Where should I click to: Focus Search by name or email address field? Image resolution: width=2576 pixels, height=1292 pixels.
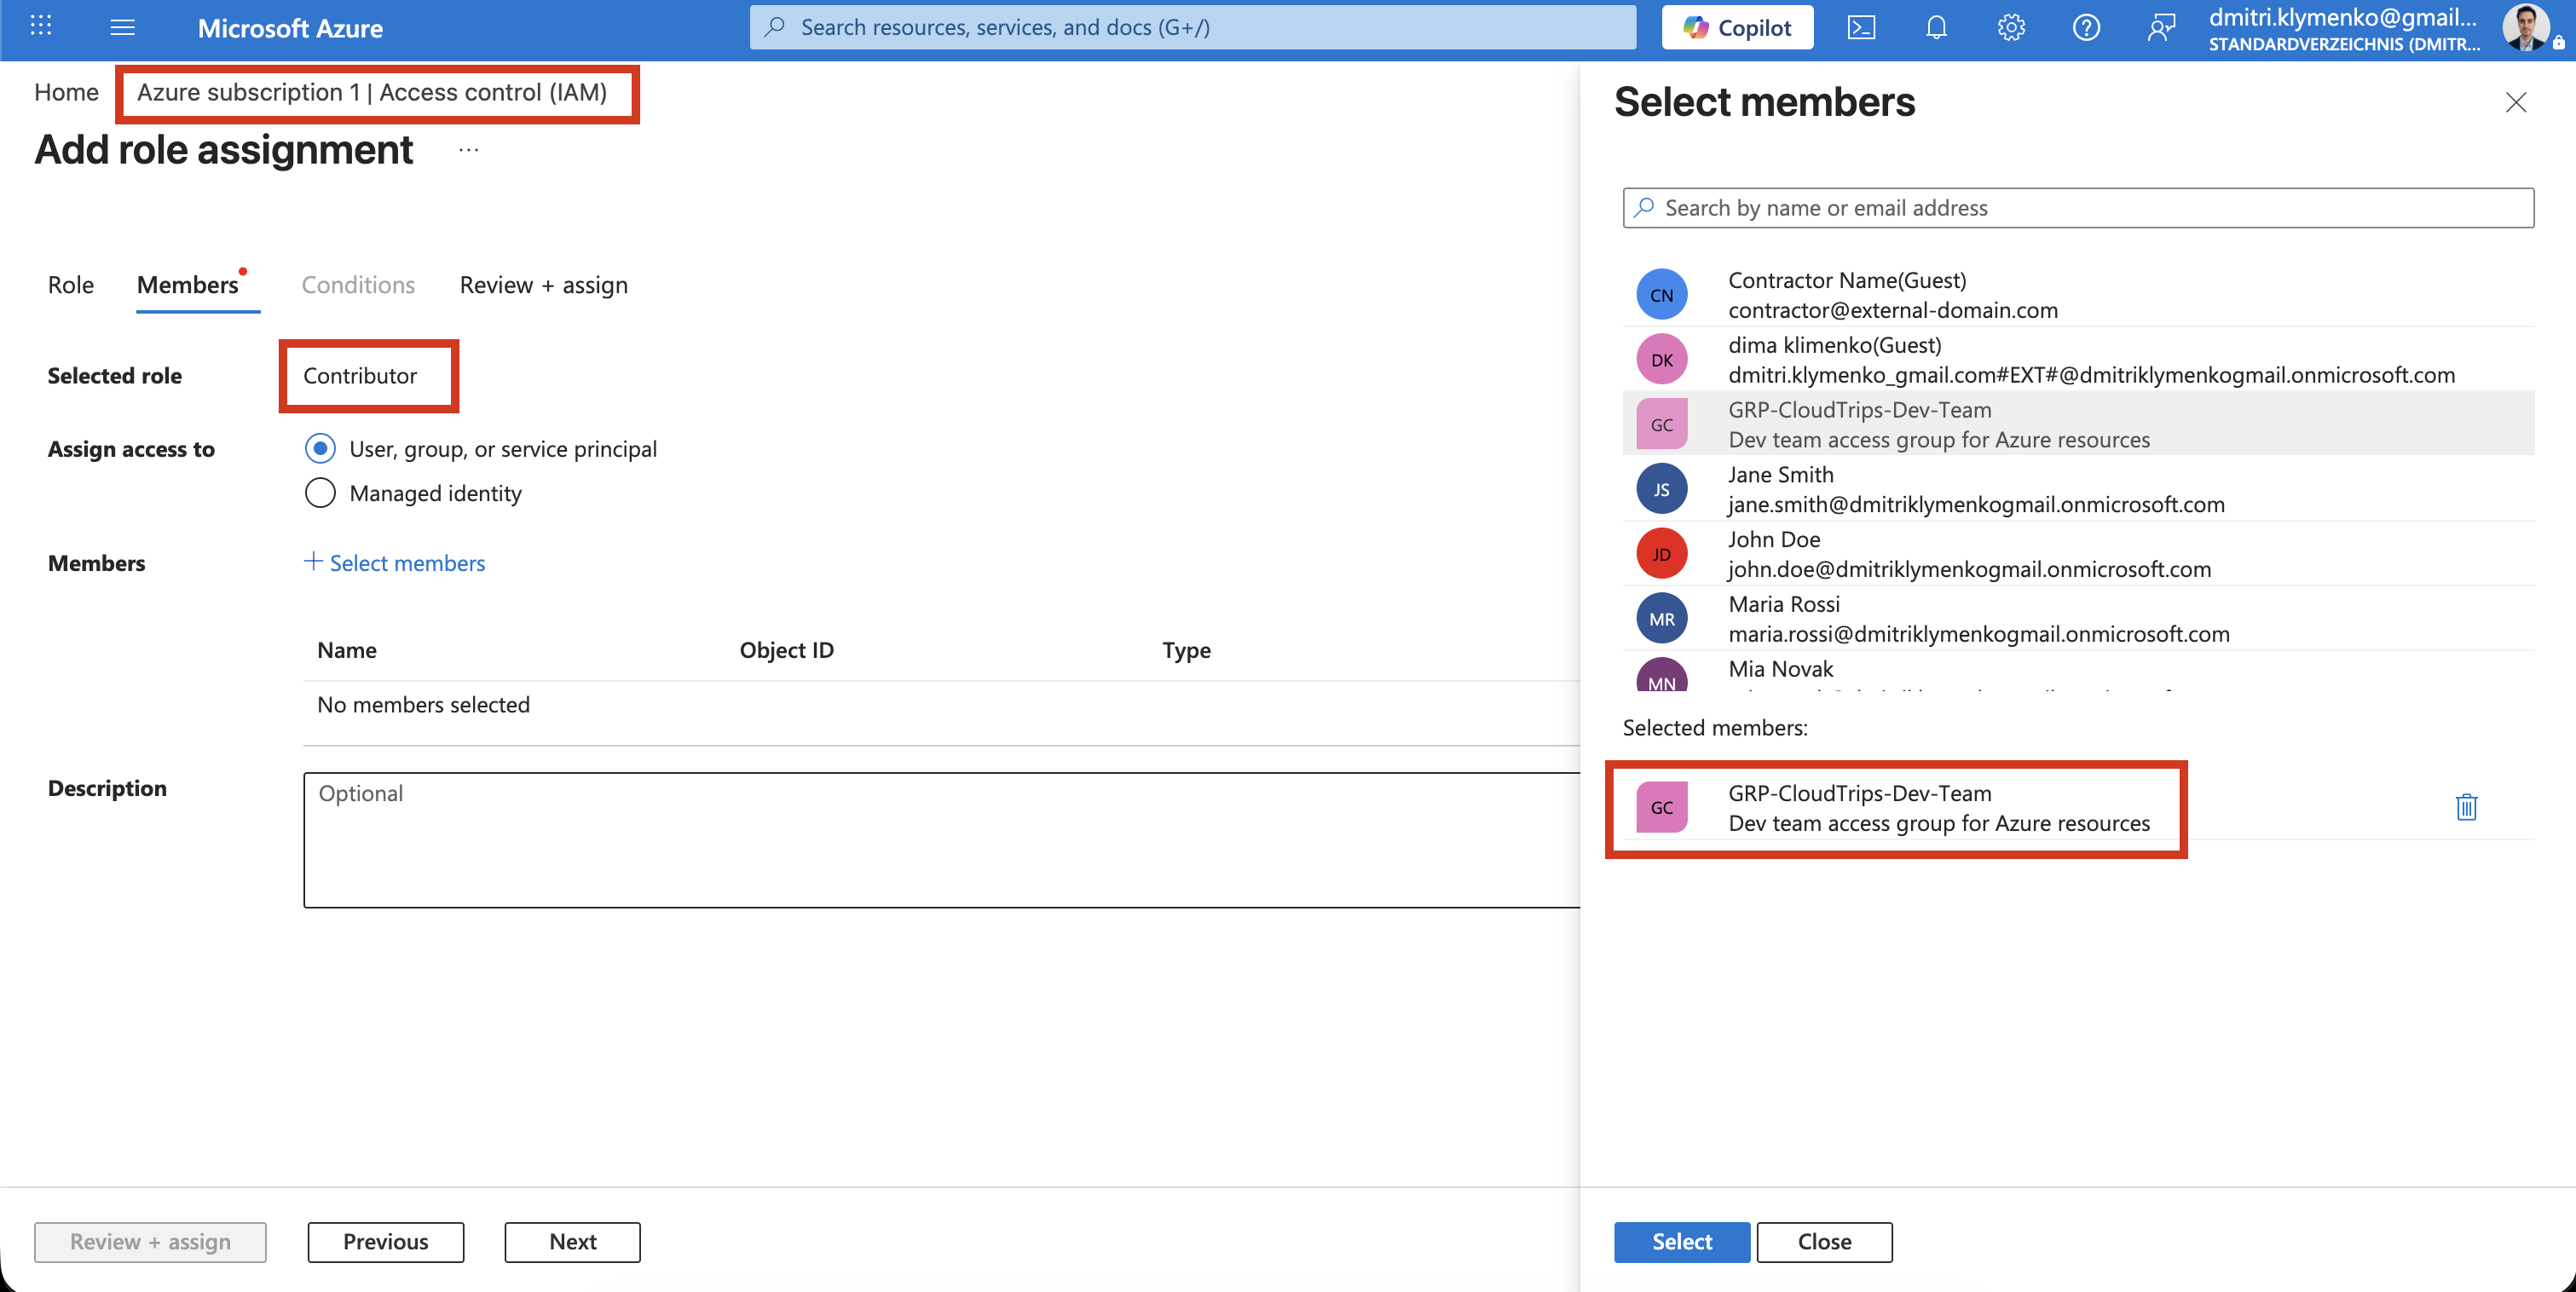pos(2078,208)
